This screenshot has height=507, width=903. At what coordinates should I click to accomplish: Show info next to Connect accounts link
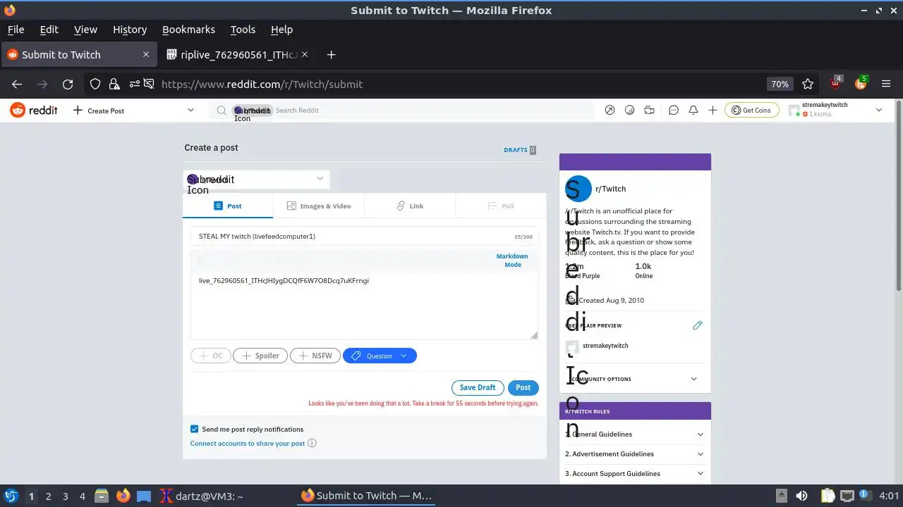(312, 443)
